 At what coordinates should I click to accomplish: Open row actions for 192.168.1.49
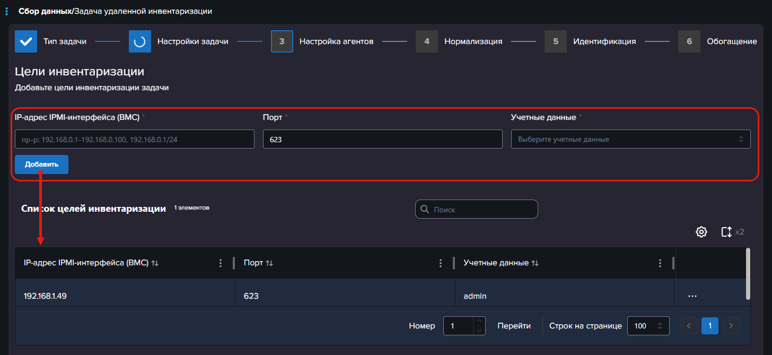692,296
